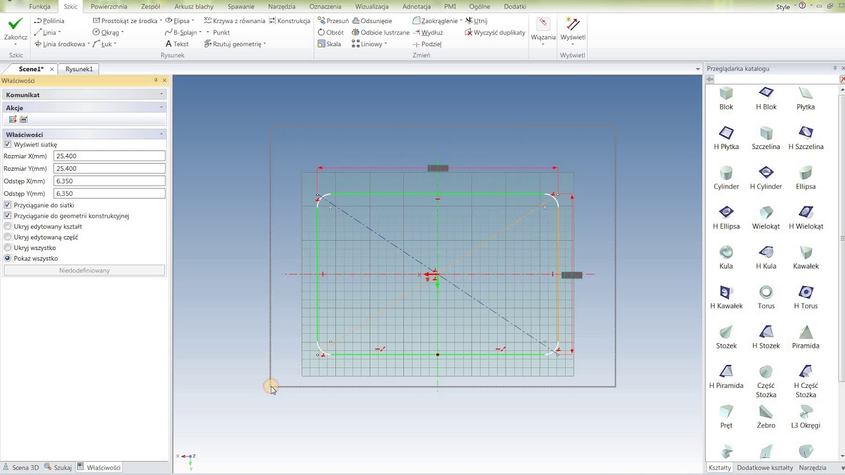Pick the Płytka shape
The height and width of the screenshot is (475, 845).
(x=805, y=98)
